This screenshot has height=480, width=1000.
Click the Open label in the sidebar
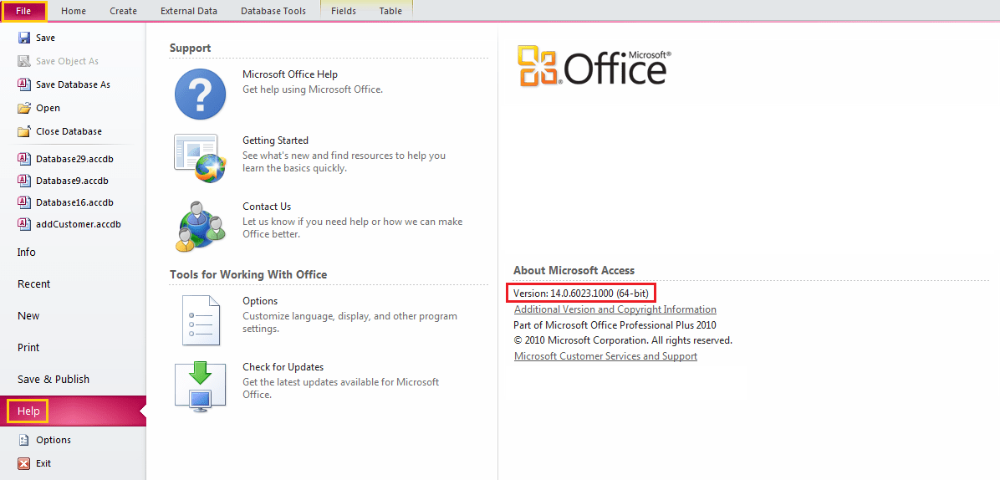click(x=48, y=108)
